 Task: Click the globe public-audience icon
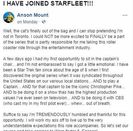pos(44,22)
